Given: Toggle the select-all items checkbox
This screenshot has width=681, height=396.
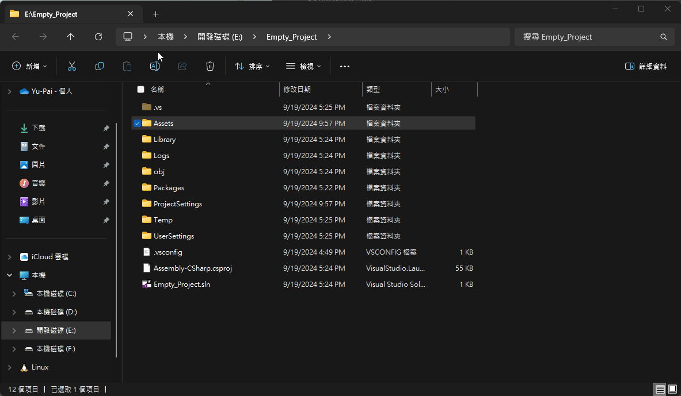Looking at the screenshot, I should coord(140,90).
